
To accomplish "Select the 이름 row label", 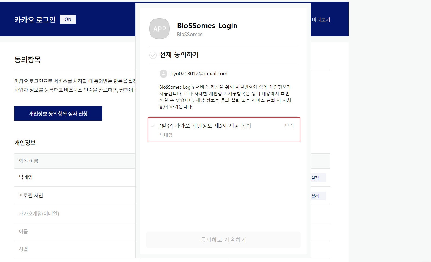I will click(23, 231).
